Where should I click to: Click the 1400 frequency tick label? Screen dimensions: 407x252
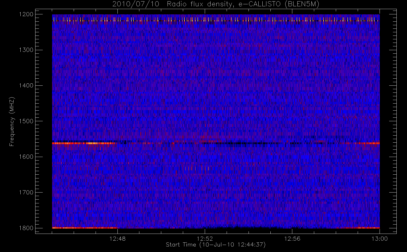[26, 85]
